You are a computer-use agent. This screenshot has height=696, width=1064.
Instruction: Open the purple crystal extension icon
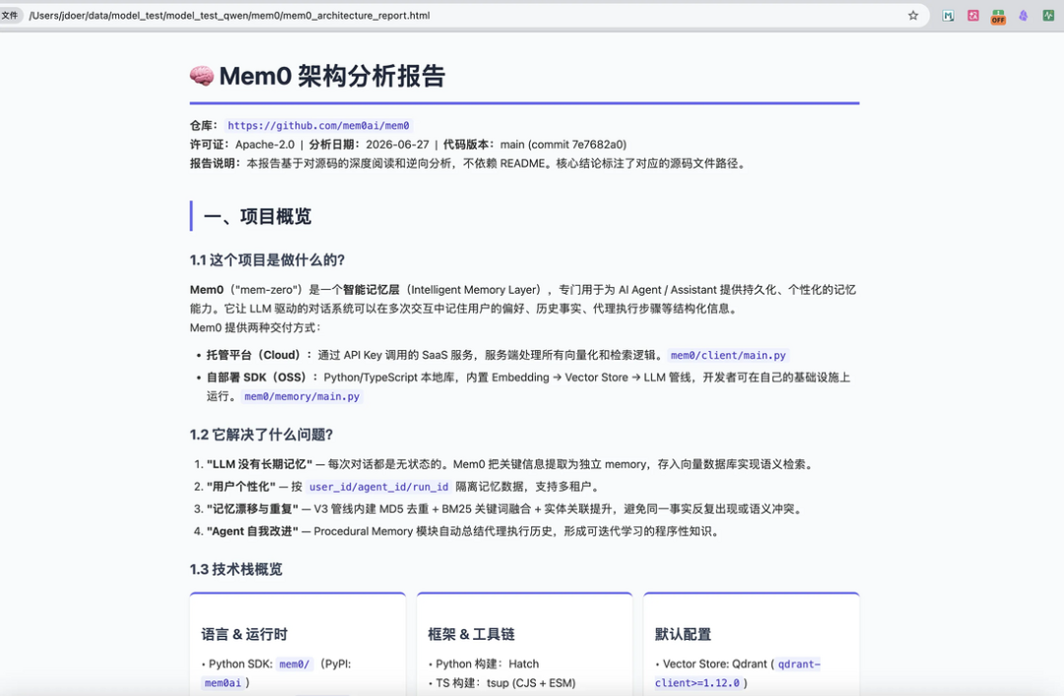click(x=1024, y=16)
